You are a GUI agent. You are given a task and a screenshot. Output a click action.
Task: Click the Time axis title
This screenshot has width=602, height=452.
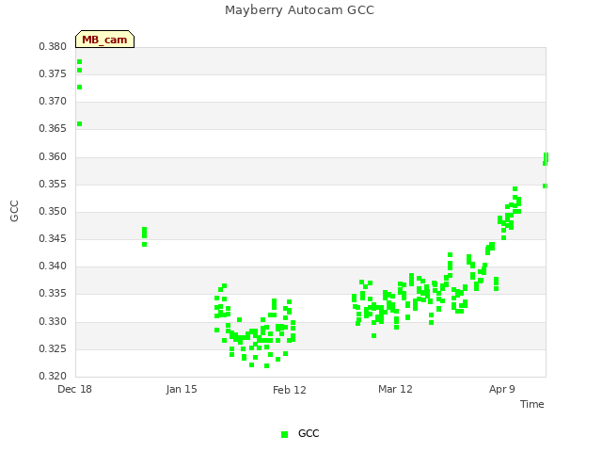(x=532, y=404)
